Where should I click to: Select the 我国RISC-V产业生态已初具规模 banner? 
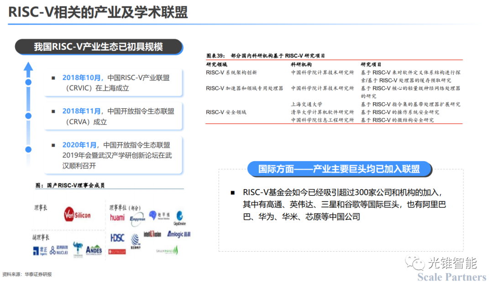[99, 47]
